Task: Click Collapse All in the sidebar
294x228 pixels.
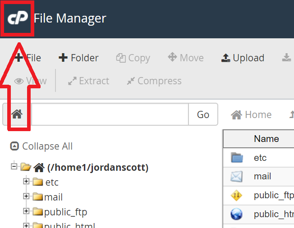Action: pyautogui.click(x=41, y=146)
